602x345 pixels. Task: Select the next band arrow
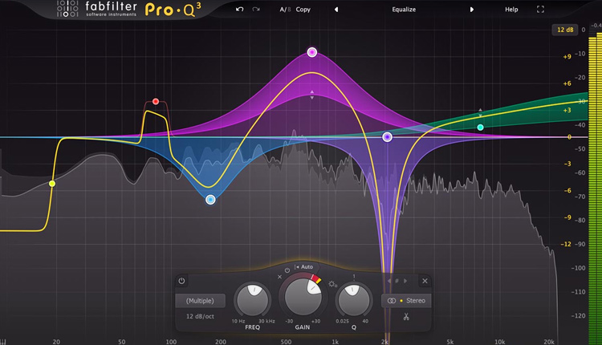pos(405,281)
